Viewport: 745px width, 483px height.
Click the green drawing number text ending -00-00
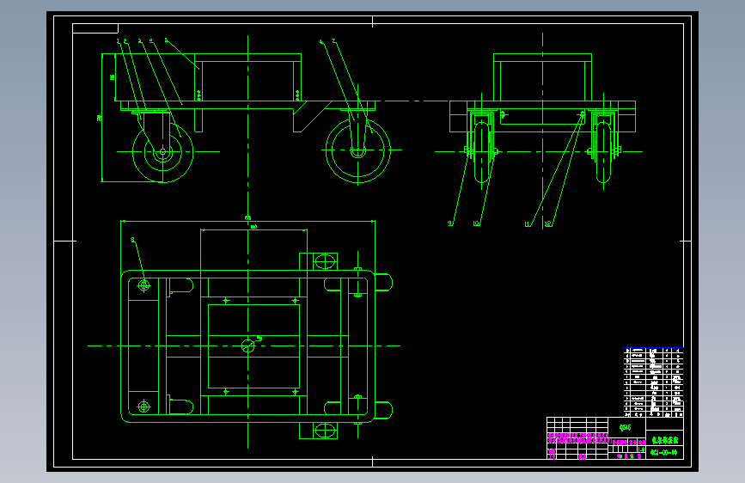tap(663, 453)
